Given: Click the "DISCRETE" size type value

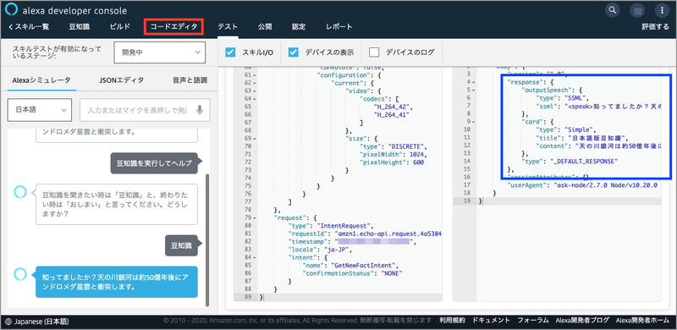Looking at the screenshot, I should coord(406,146).
